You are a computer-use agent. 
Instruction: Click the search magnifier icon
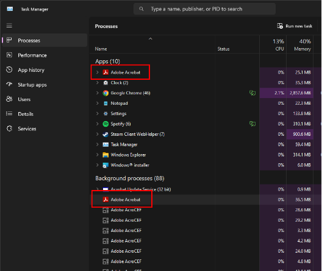(x=141, y=9)
